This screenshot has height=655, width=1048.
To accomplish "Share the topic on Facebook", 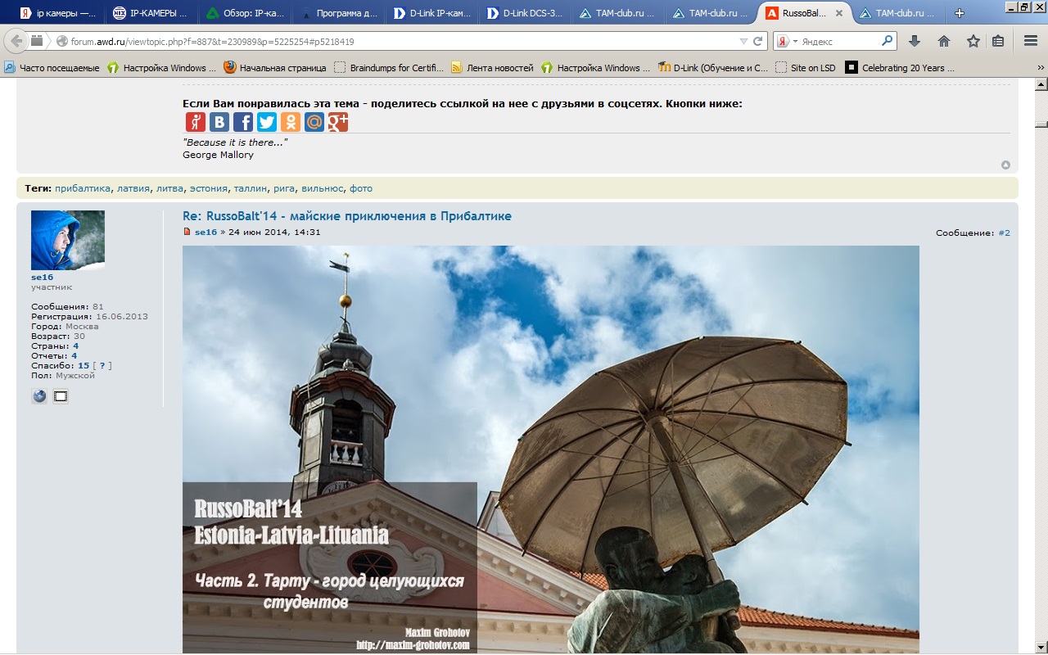I will [x=243, y=122].
